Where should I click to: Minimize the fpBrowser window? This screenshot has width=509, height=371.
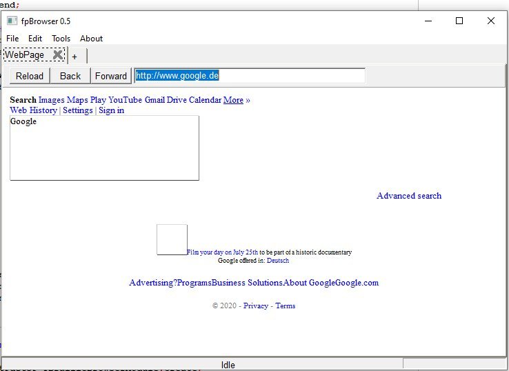coord(428,21)
